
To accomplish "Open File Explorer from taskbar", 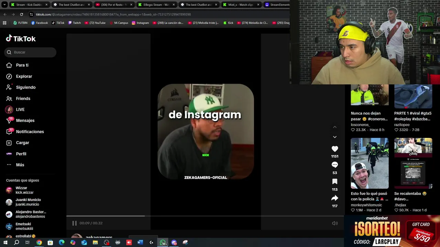I will click(x=95, y=243).
